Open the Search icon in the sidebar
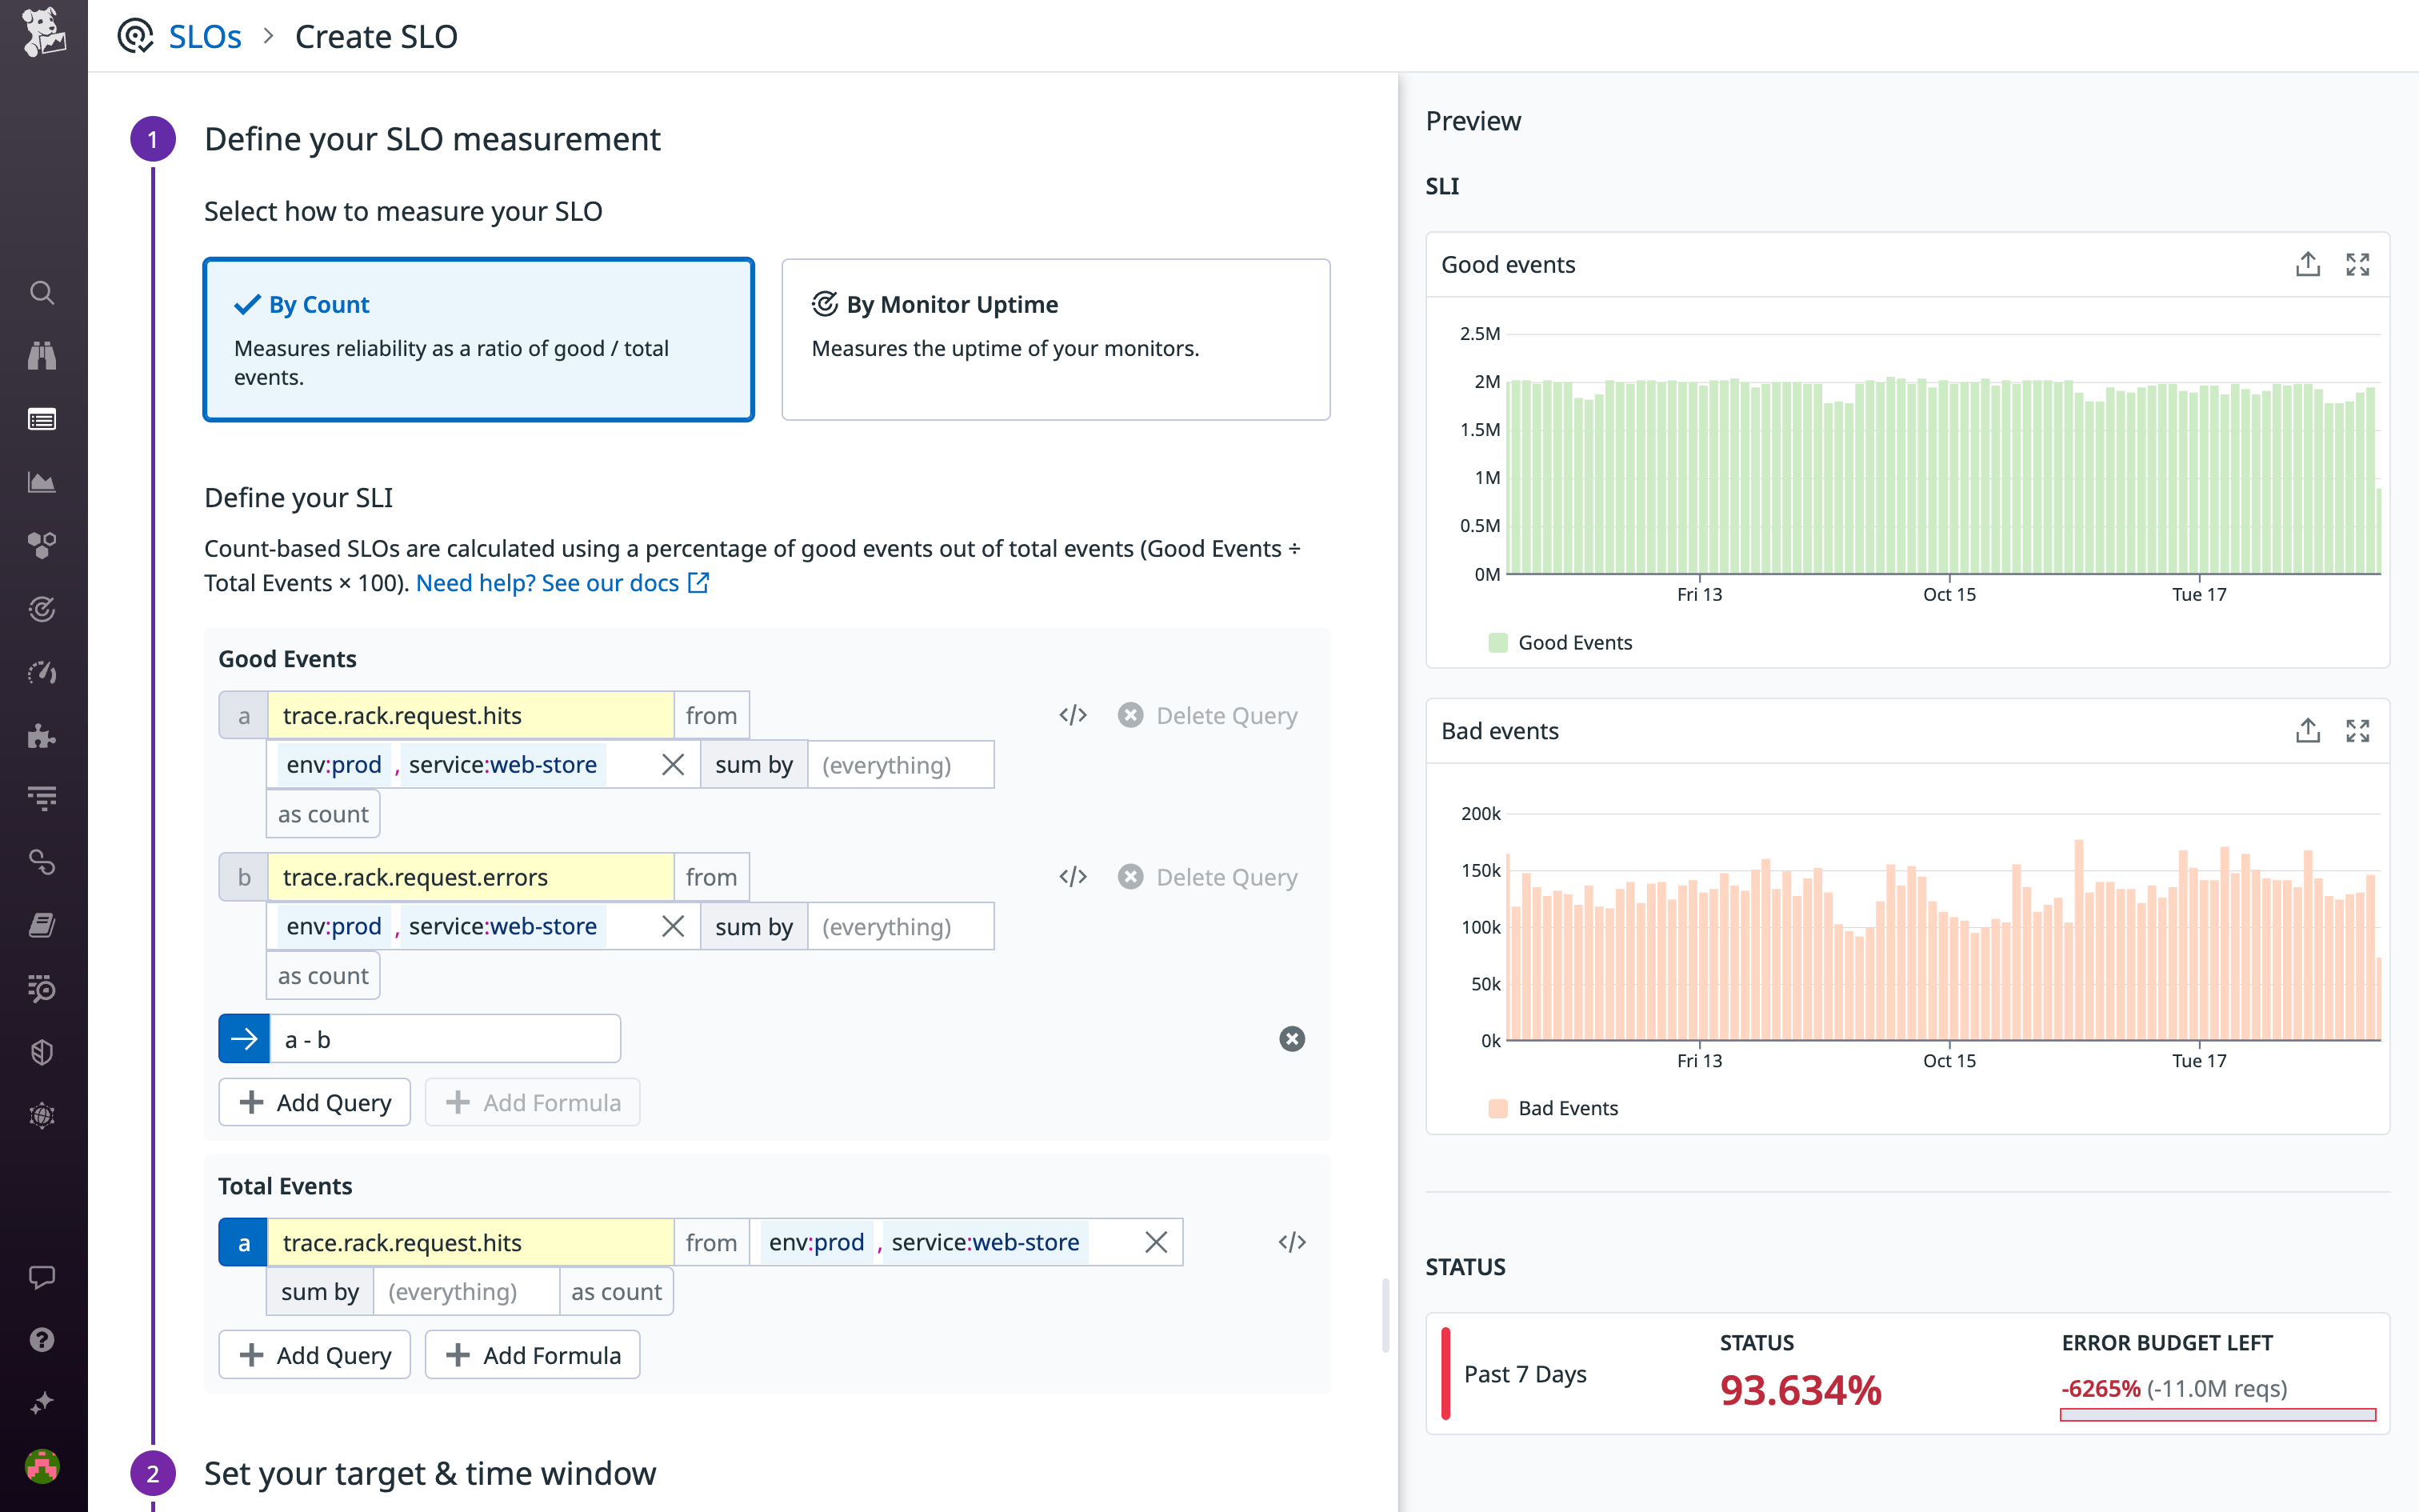 click(42, 293)
